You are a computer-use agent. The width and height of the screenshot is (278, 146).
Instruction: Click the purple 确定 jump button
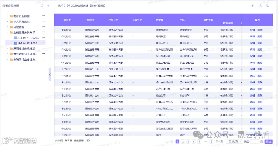click(269, 141)
